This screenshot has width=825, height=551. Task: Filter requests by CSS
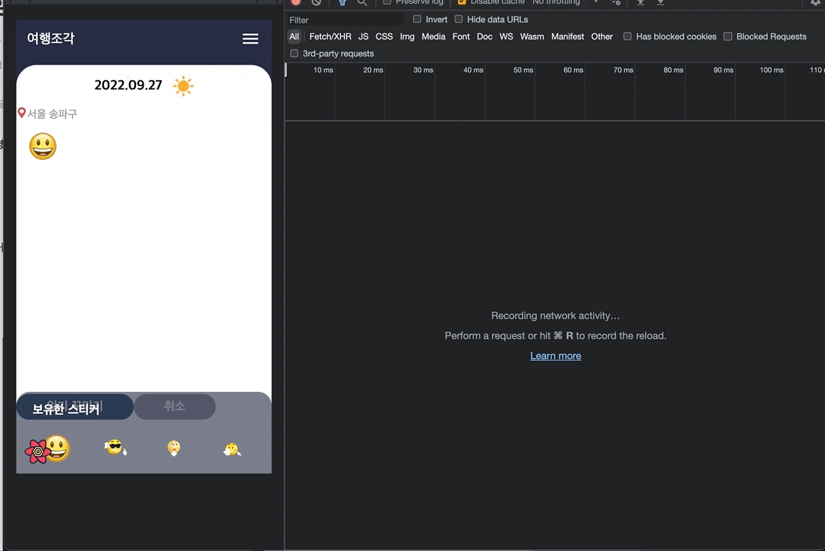click(384, 37)
